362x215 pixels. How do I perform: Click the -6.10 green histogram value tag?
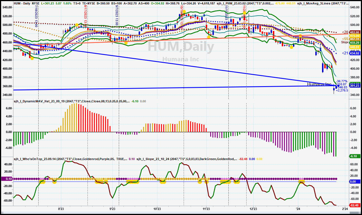tap(354, 156)
